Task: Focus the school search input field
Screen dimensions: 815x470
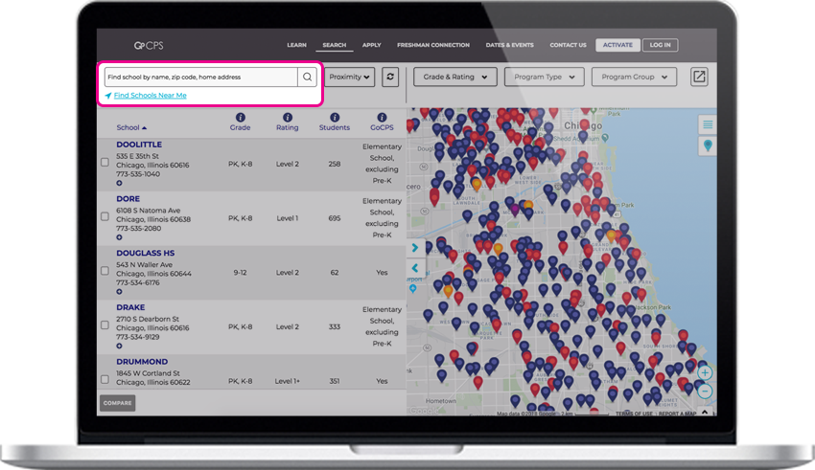Action: click(x=201, y=77)
